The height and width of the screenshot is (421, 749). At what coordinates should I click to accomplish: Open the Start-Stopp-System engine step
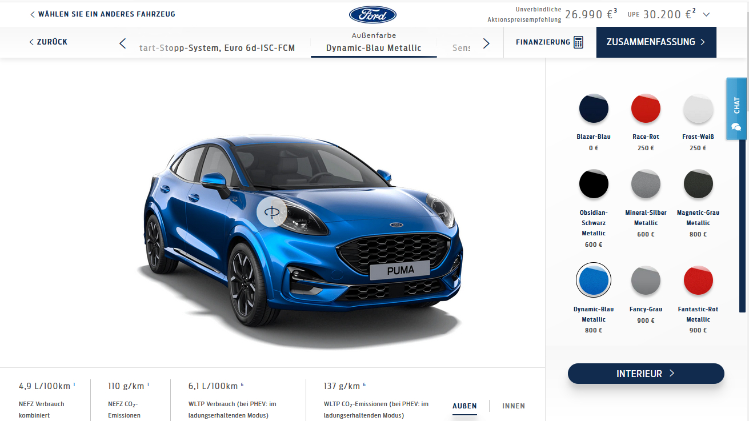coord(217,48)
